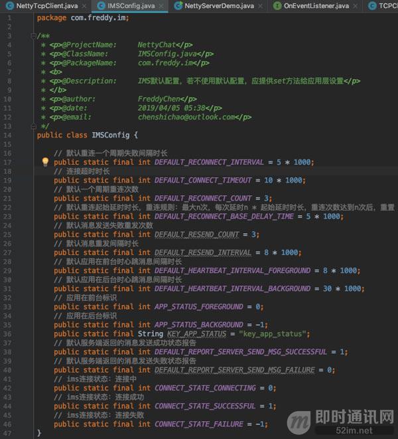The height and width of the screenshot is (439, 398).
Task: Click the value 10 * 1000 on line 19
Action: pos(283,180)
